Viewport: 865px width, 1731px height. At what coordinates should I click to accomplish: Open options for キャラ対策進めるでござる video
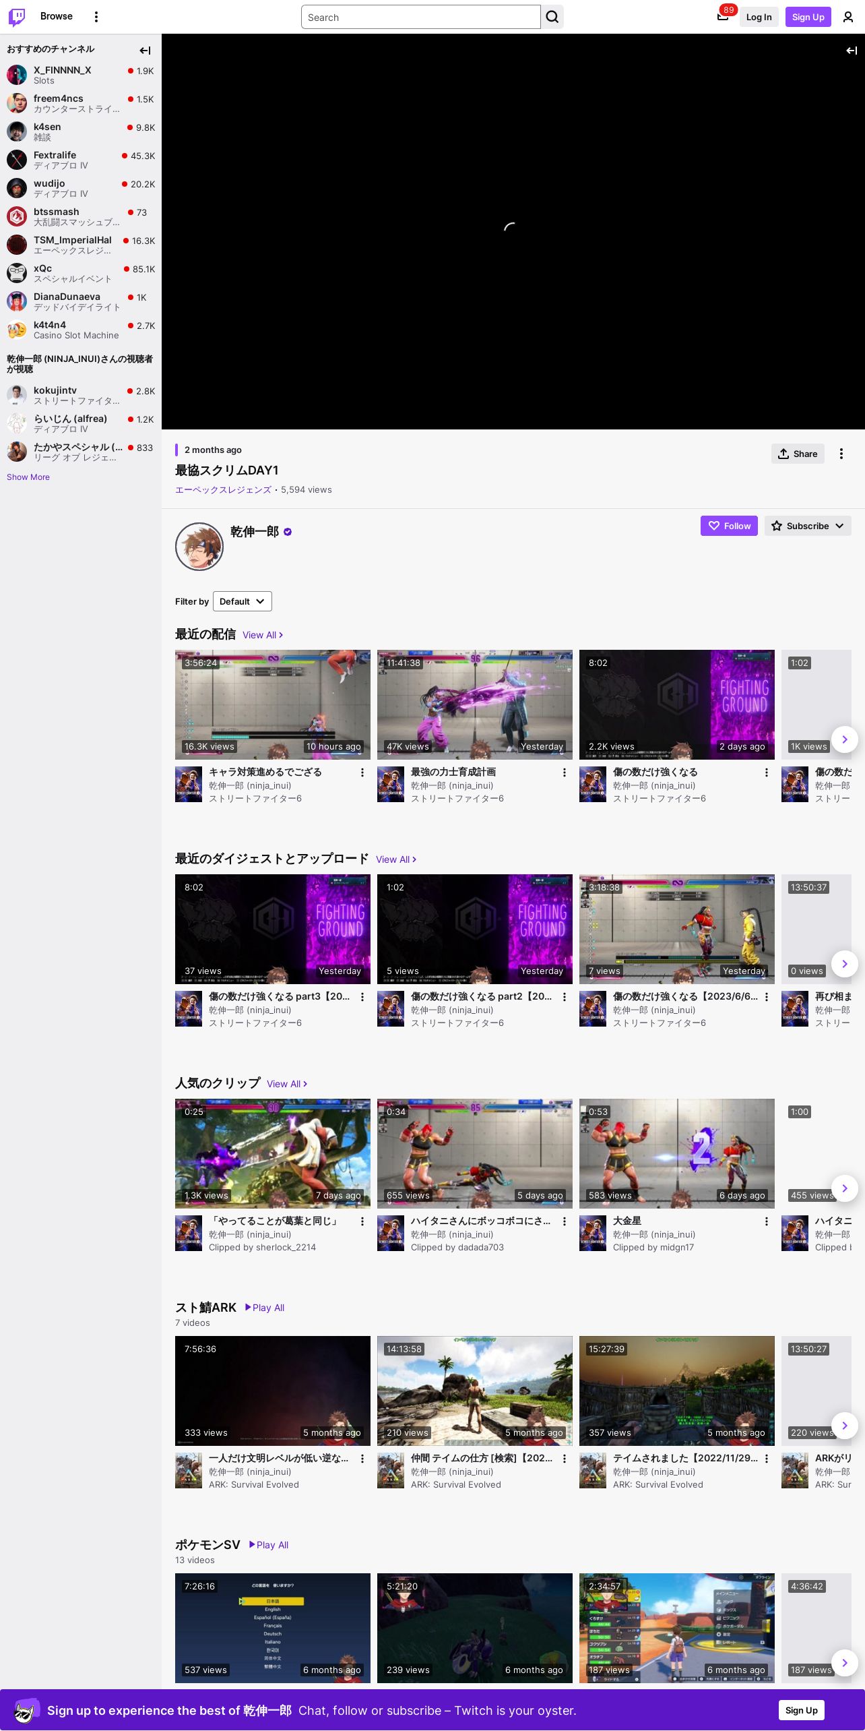[x=362, y=772]
